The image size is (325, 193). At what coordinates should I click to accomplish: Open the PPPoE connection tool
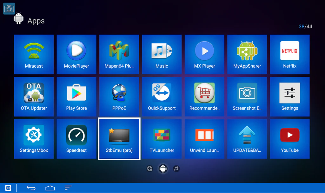coord(119,96)
